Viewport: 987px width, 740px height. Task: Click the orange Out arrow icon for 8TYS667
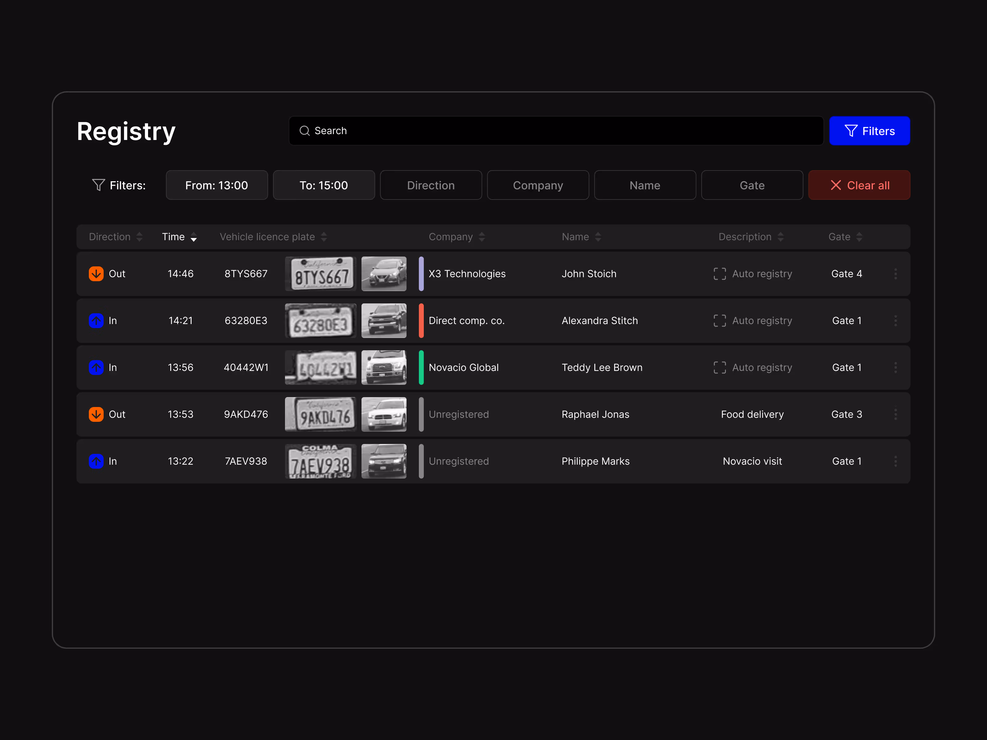[x=96, y=273]
